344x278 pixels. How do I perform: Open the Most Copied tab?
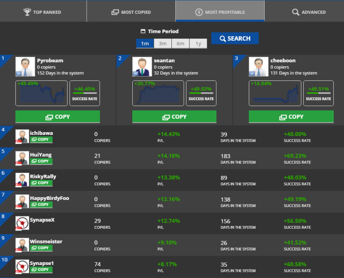(131, 12)
